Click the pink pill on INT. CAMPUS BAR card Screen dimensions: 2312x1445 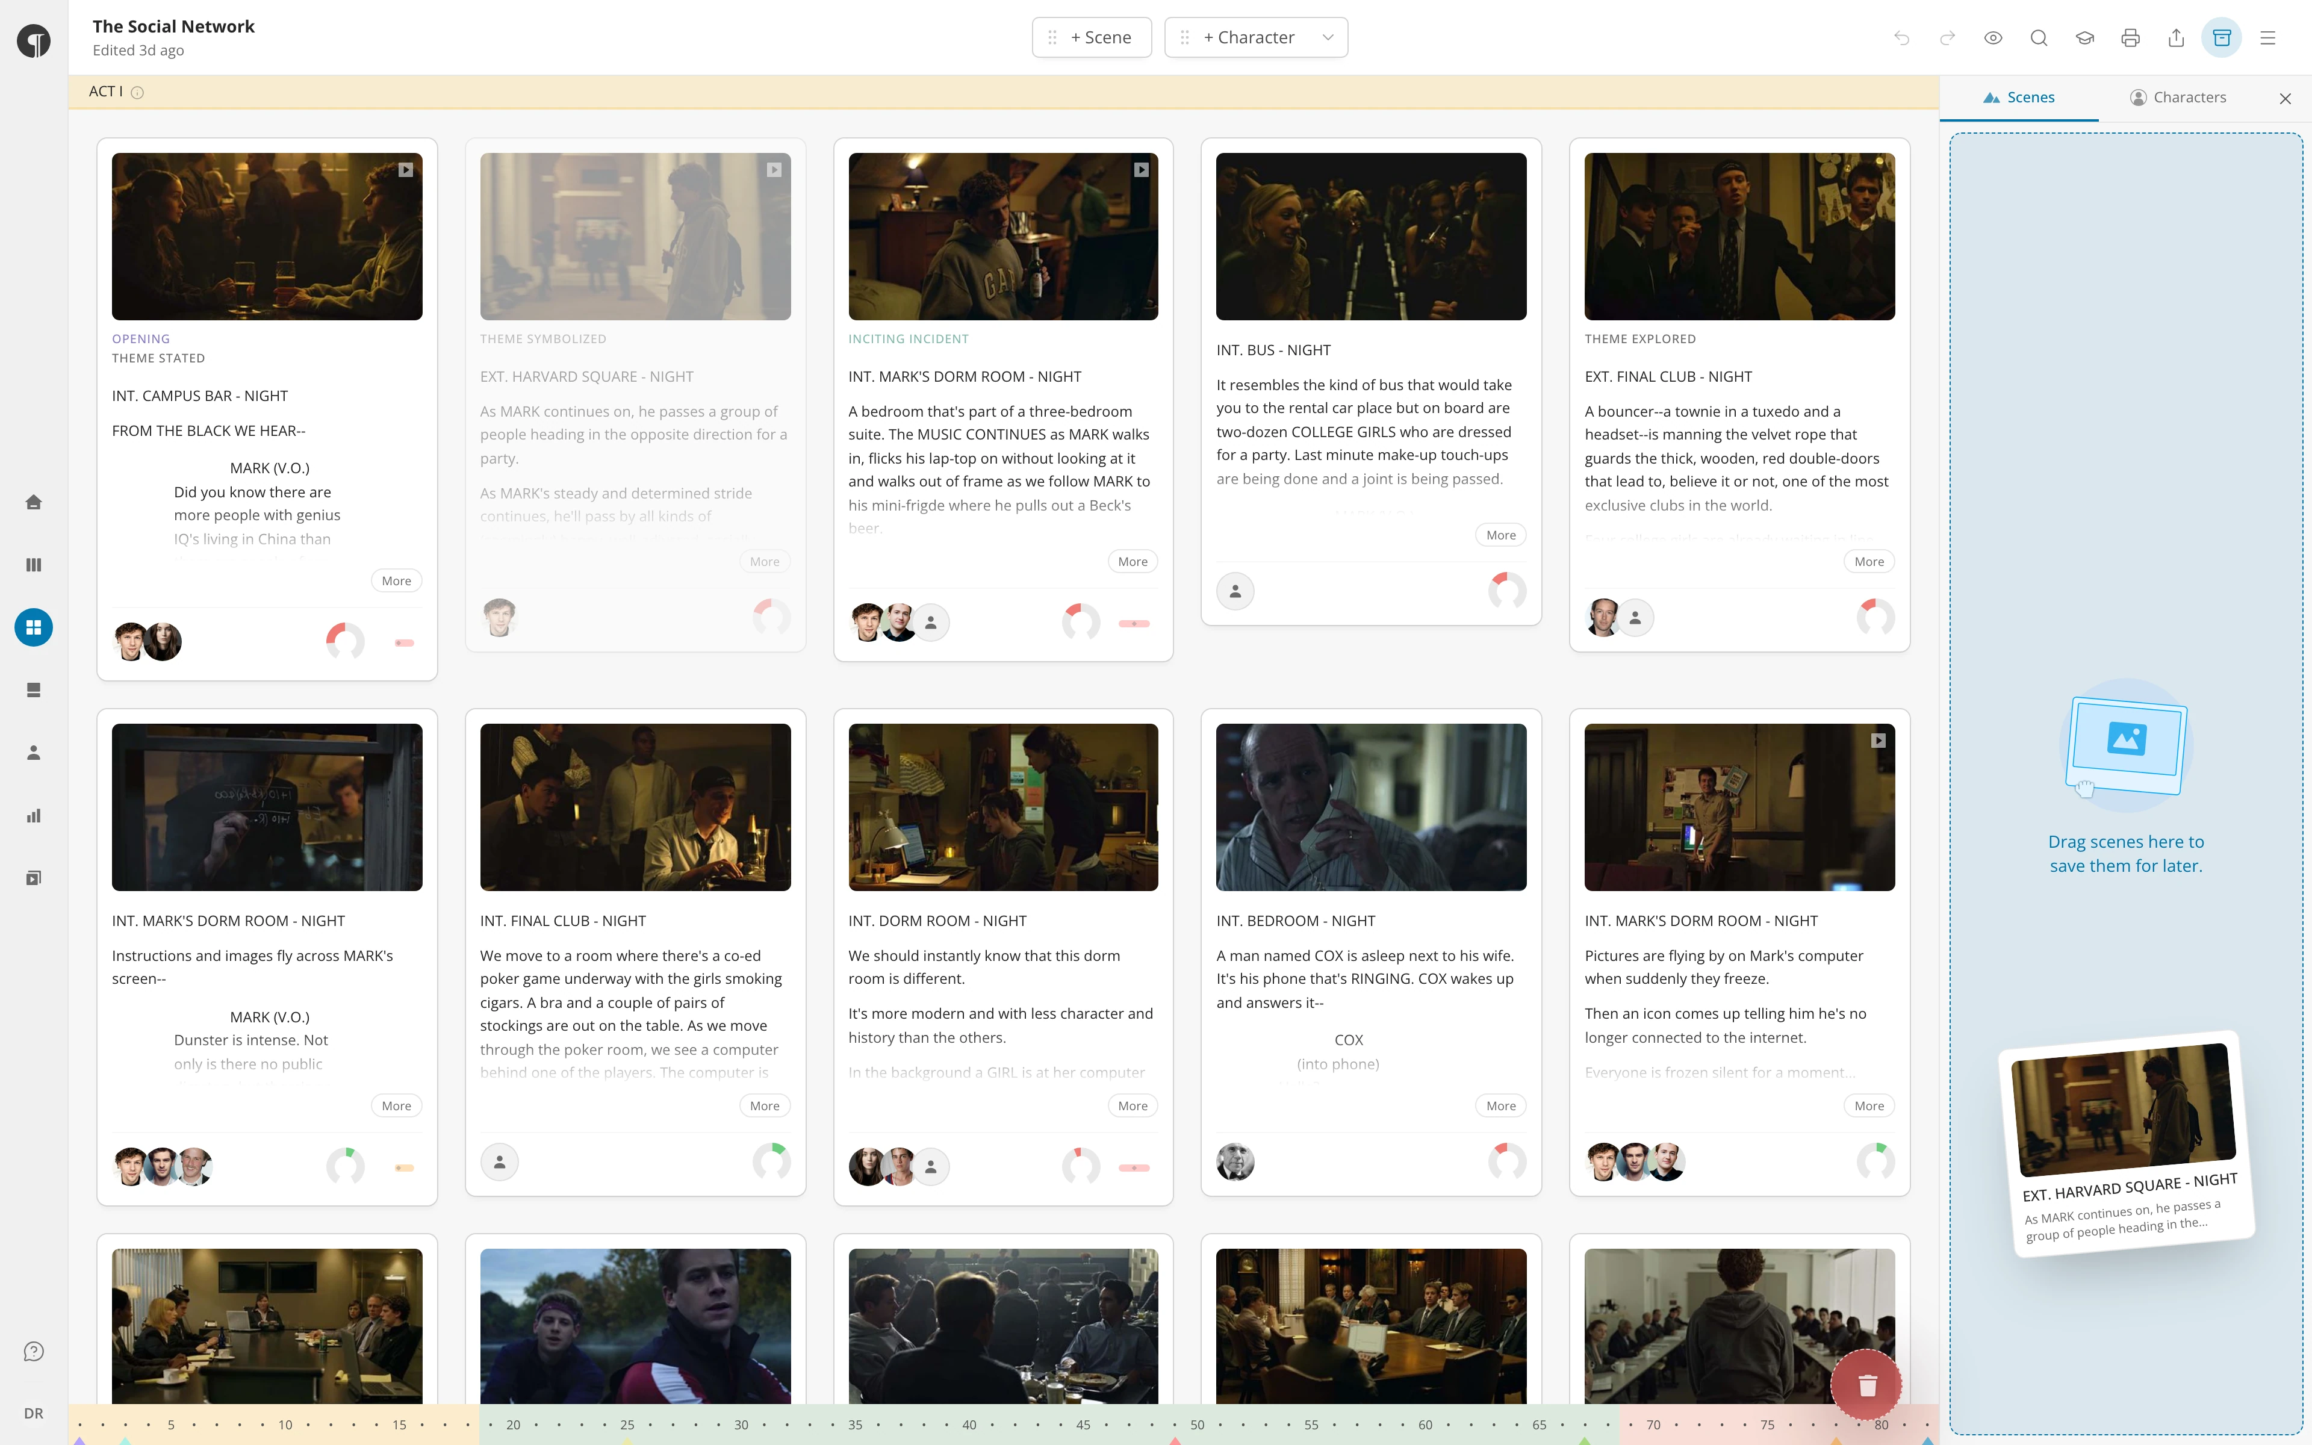point(404,643)
